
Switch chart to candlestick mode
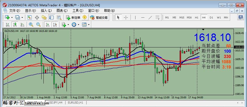15,25
